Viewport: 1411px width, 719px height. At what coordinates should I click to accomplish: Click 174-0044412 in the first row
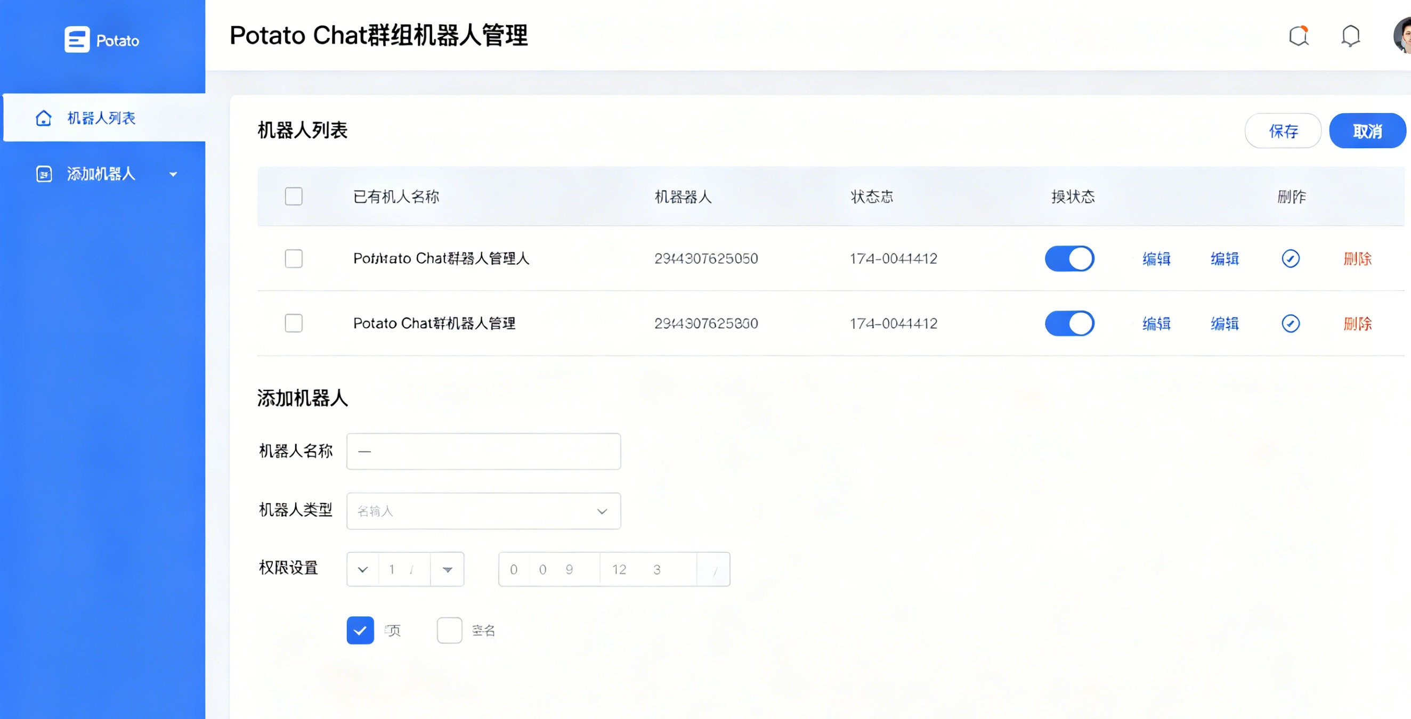point(894,258)
